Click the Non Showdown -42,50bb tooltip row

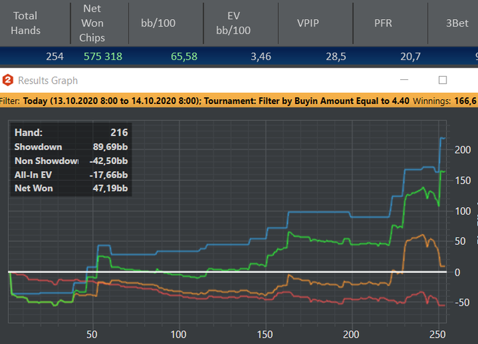coord(71,161)
